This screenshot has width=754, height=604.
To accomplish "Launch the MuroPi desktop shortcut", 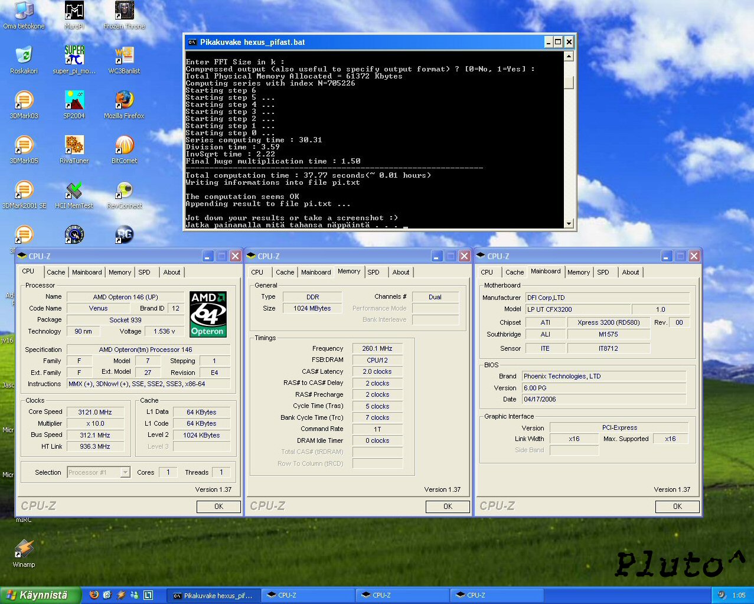I will point(74,15).
